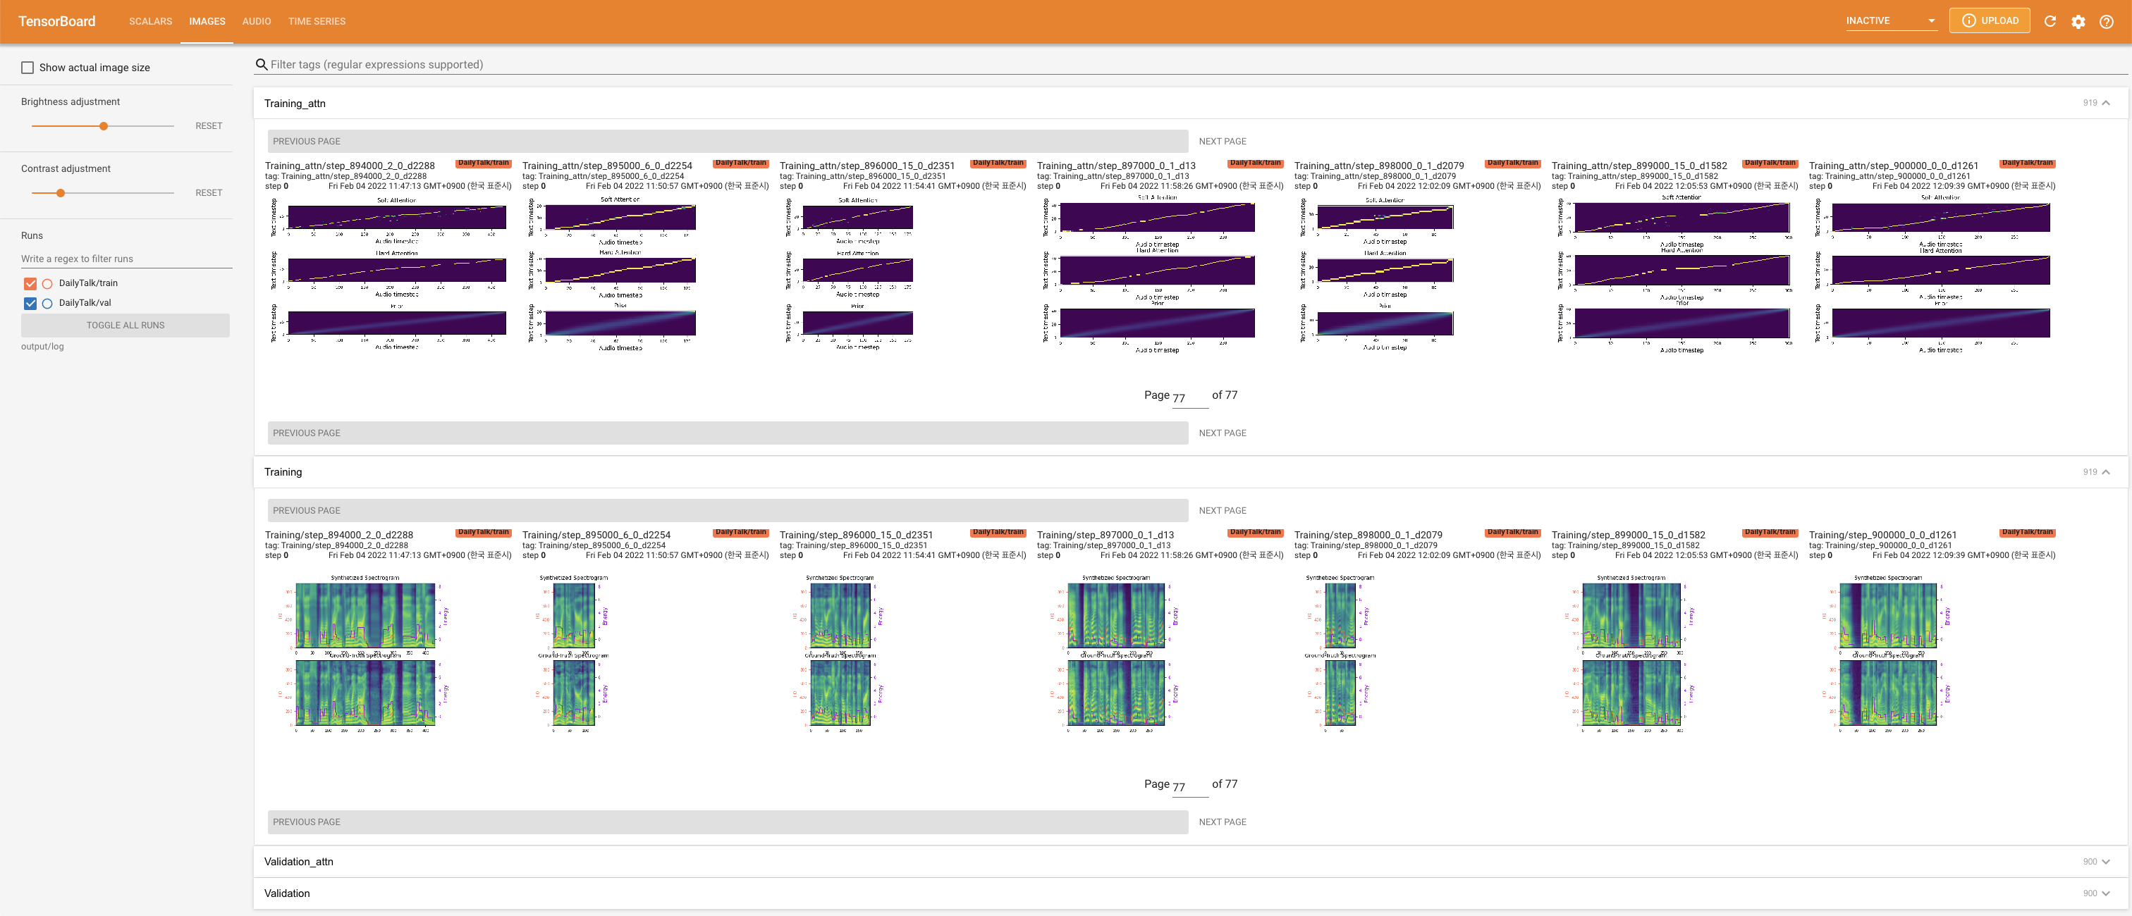Click the reload data refresh icon
Screen dimensions: 2132x916
point(2050,22)
